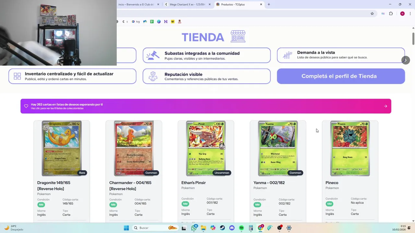Open the tcg bookmark
The image size is (415, 233).
(136, 22)
